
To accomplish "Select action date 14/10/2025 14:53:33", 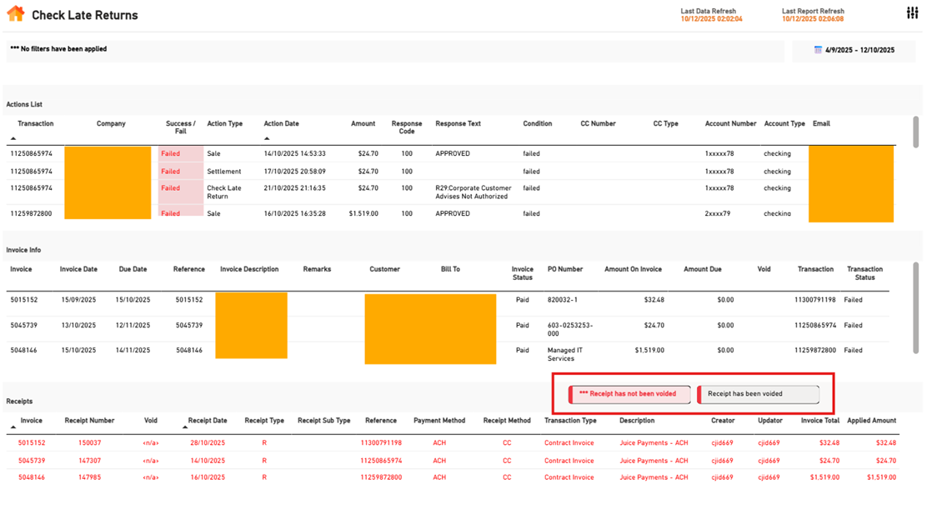I will tap(294, 153).
